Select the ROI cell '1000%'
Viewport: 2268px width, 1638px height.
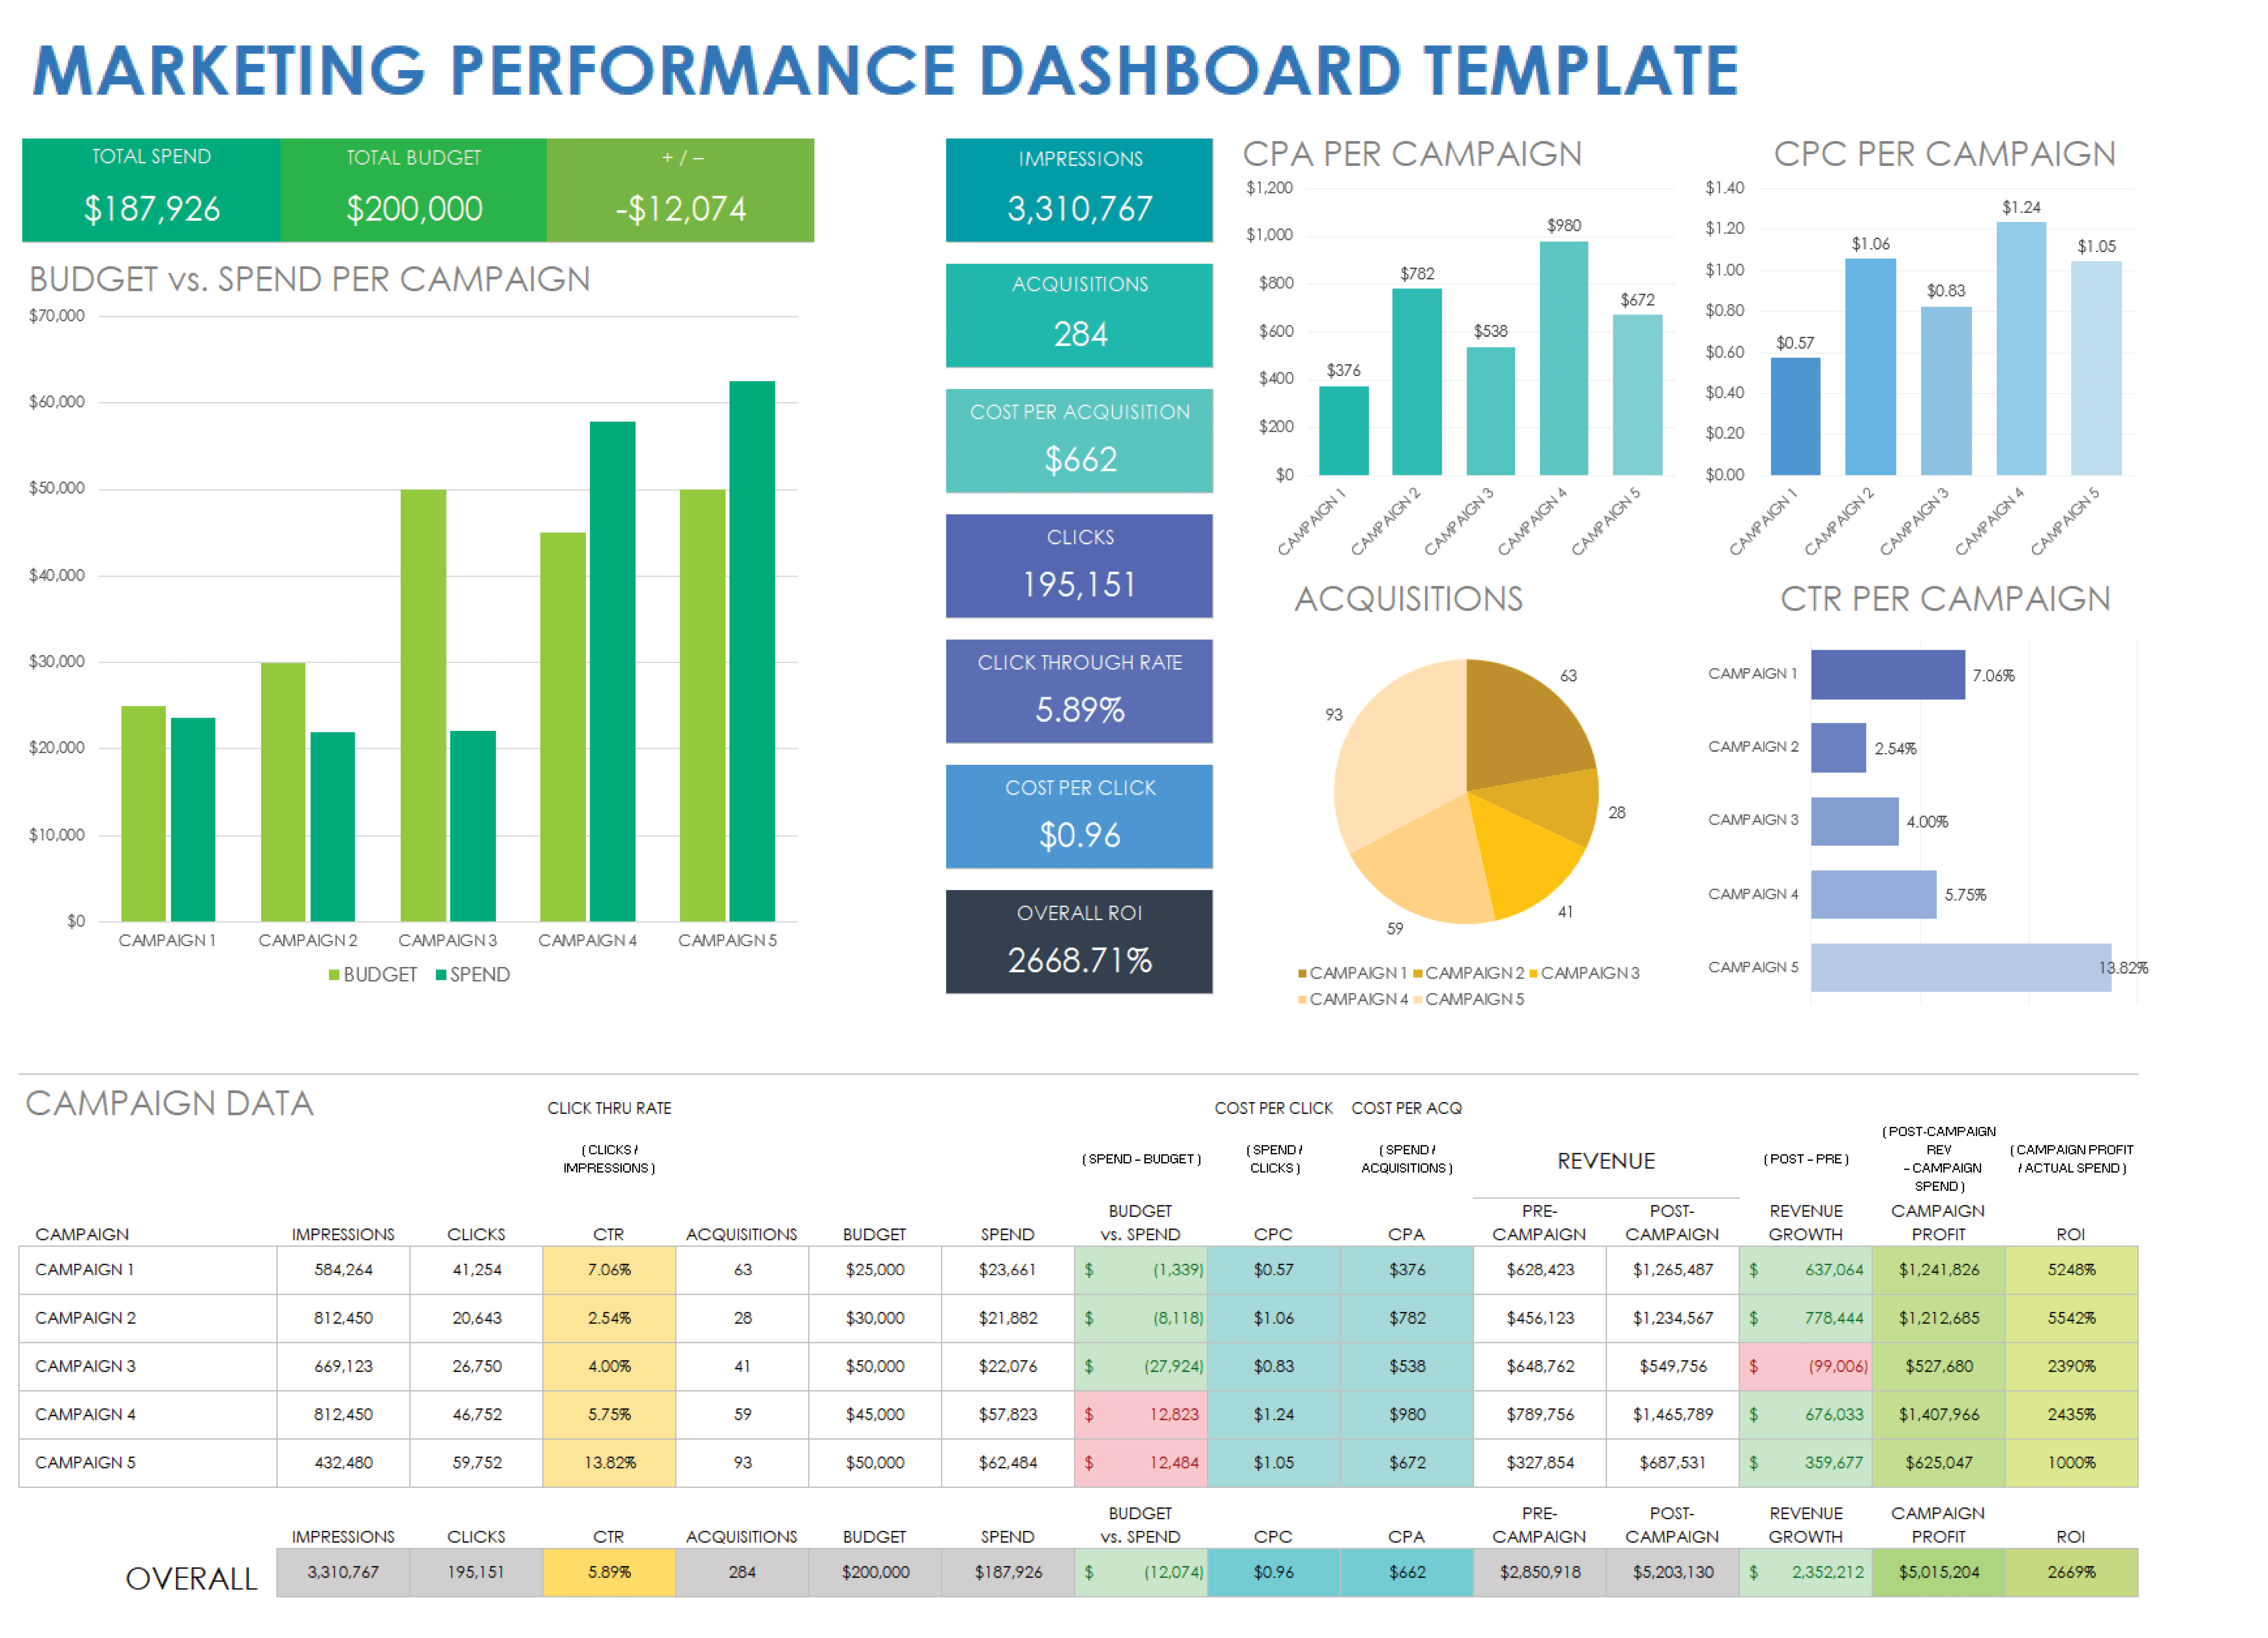pyautogui.click(x=2071, y=1463)
